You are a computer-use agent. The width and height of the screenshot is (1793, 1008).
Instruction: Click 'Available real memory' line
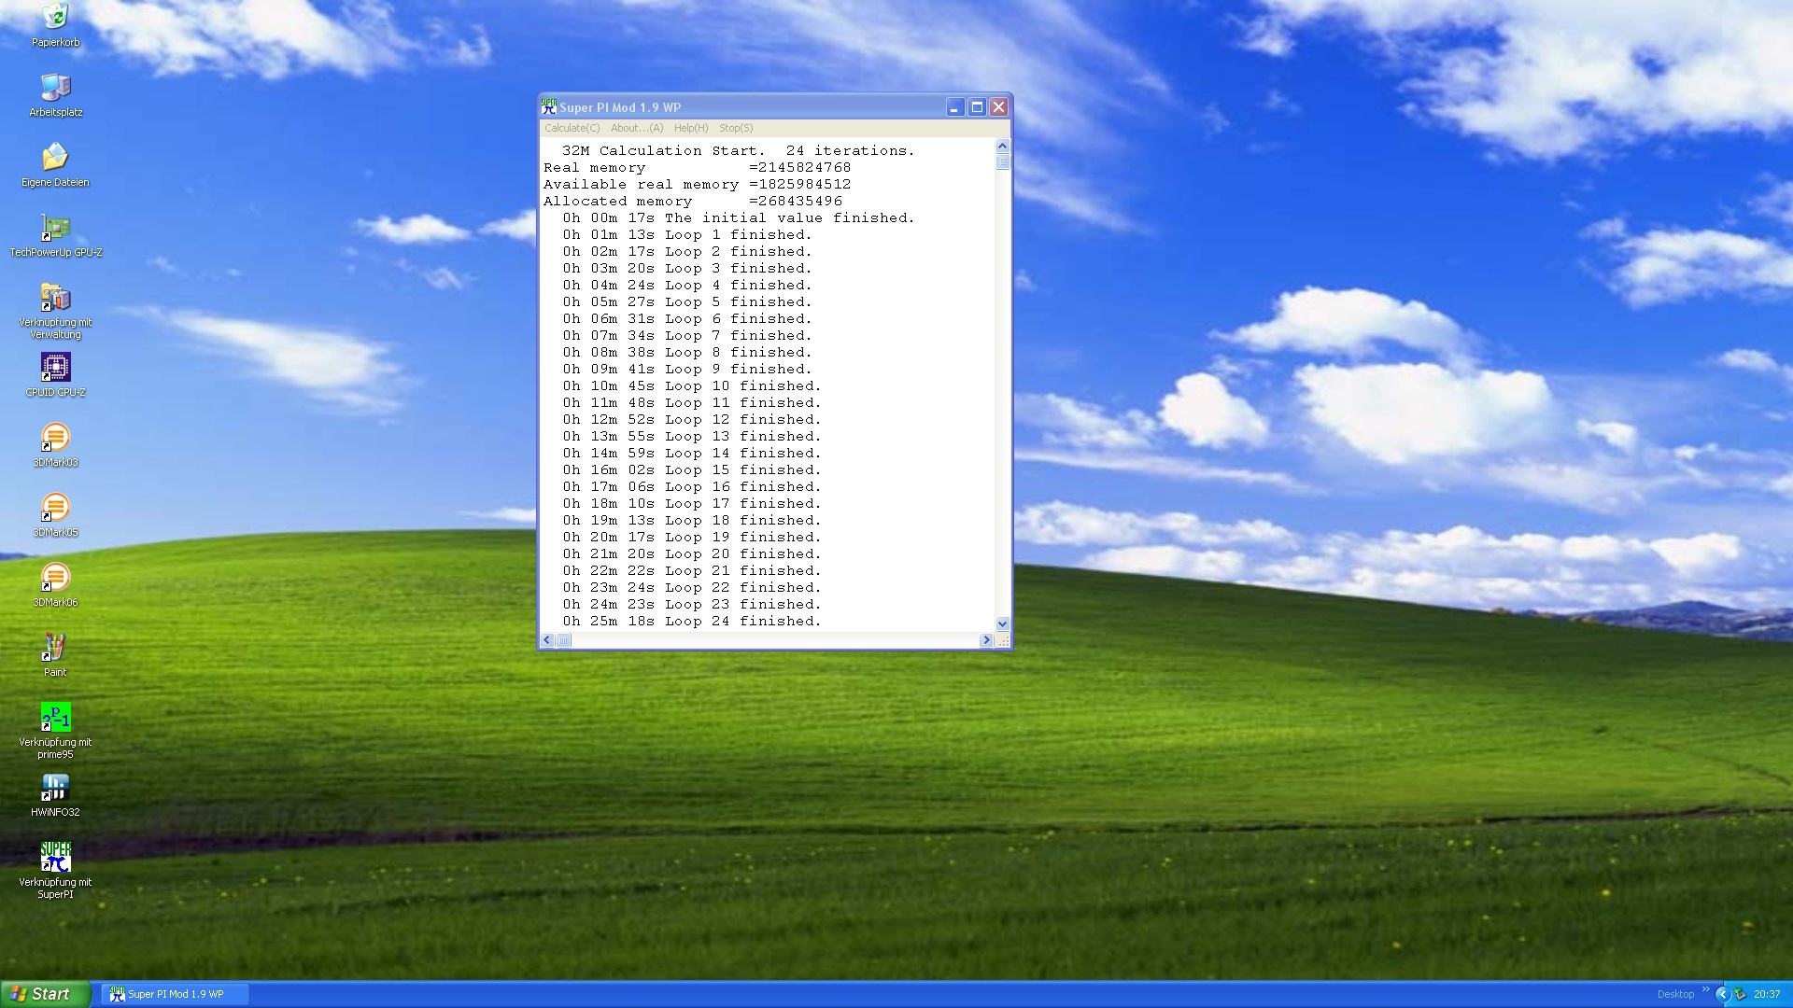point(698,184)
